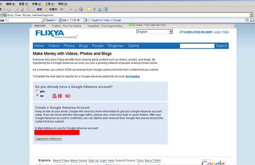The image size is (255, 165).
Task: Open the Mail icon dropdown arrow
Action: (71, 10)
